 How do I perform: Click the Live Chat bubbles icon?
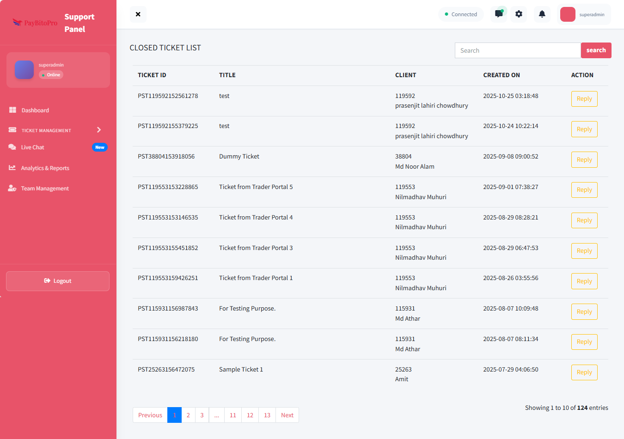point(12,147)
